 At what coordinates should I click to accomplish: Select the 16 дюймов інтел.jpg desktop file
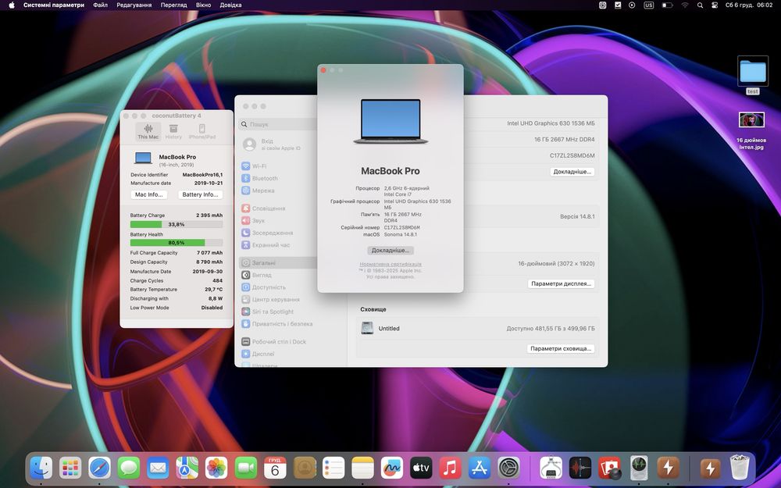pos(751,130)
